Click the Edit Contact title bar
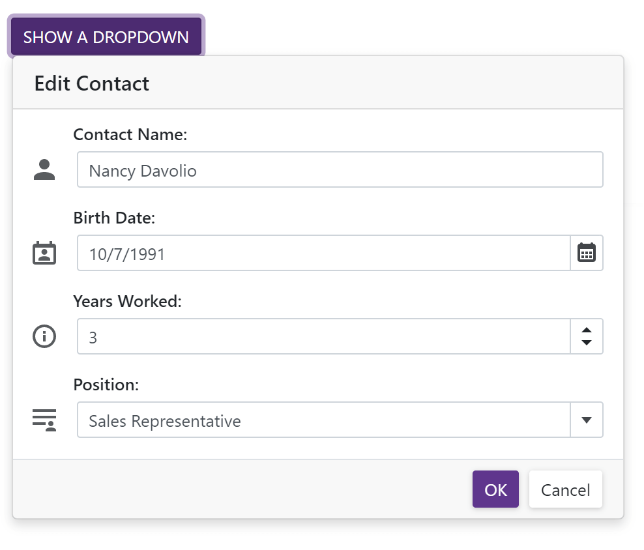 click(x=91, y=83)
